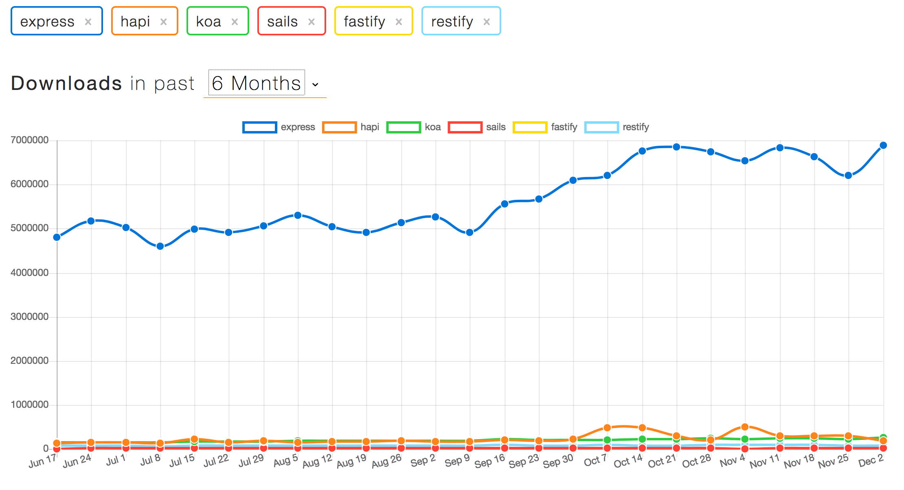Image resolution: width=904 pixels, height=490 pixels.
Task: Toggle hapi series in chart legend
Action: click(x=339, y=127)
